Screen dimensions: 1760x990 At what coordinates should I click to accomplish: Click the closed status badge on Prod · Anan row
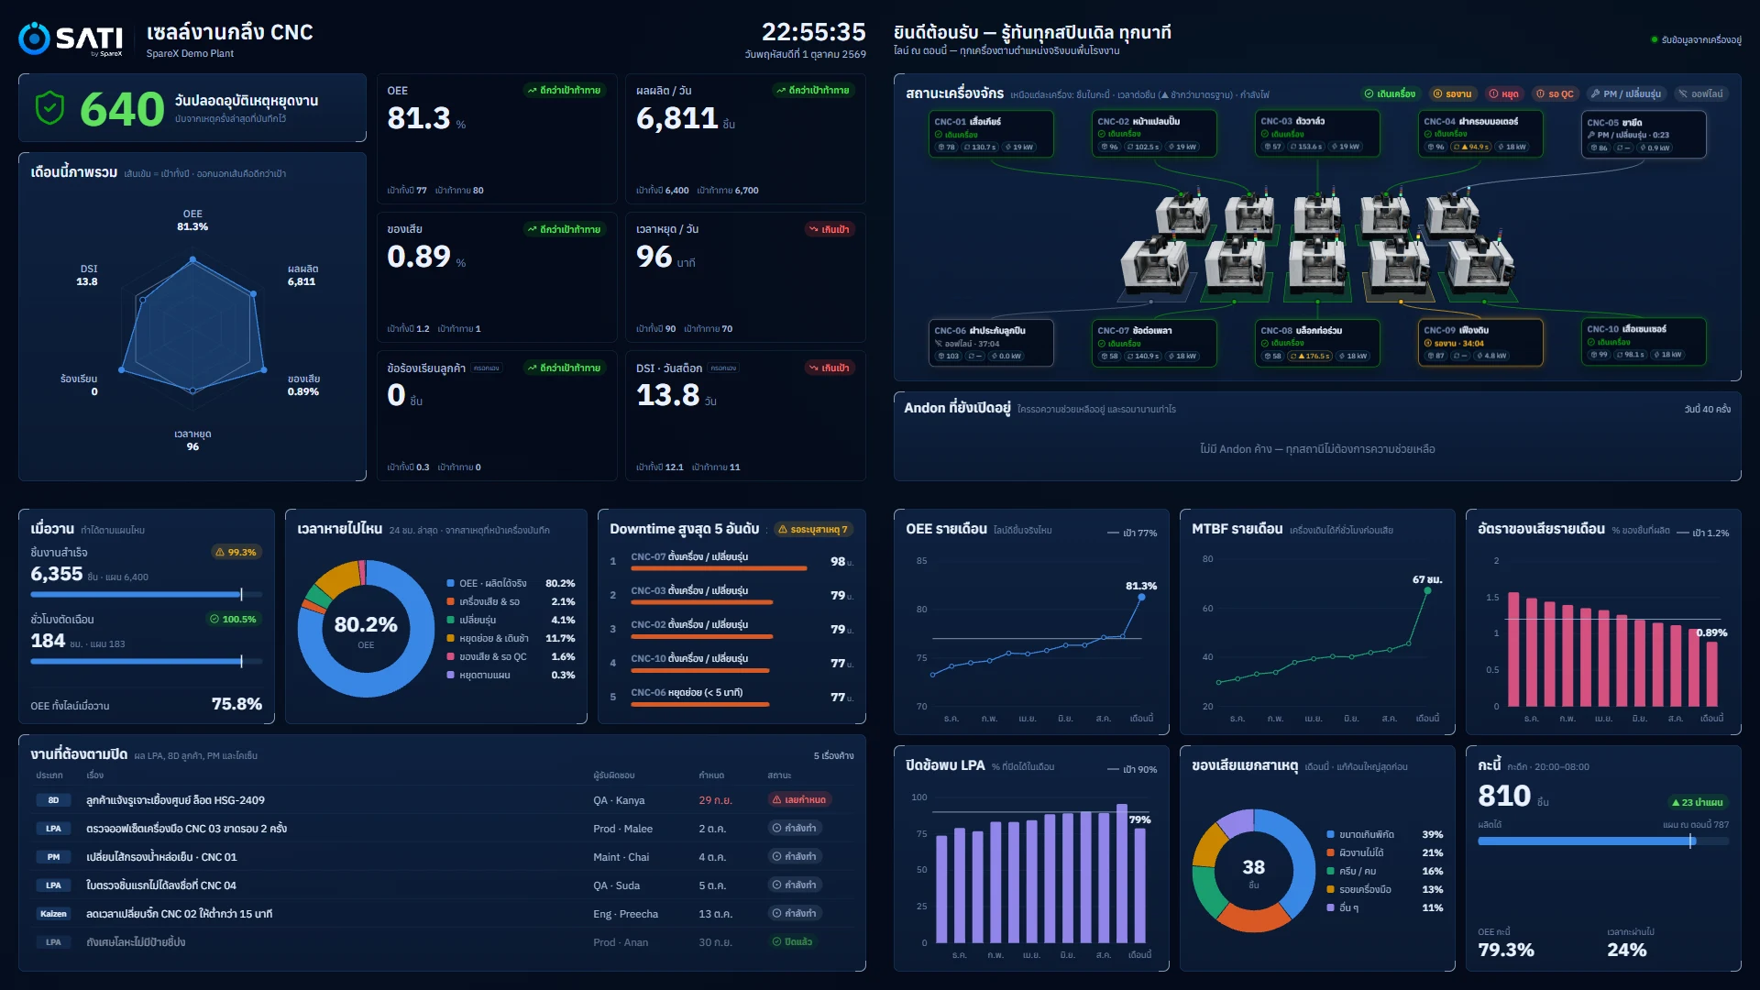(792, 942)
